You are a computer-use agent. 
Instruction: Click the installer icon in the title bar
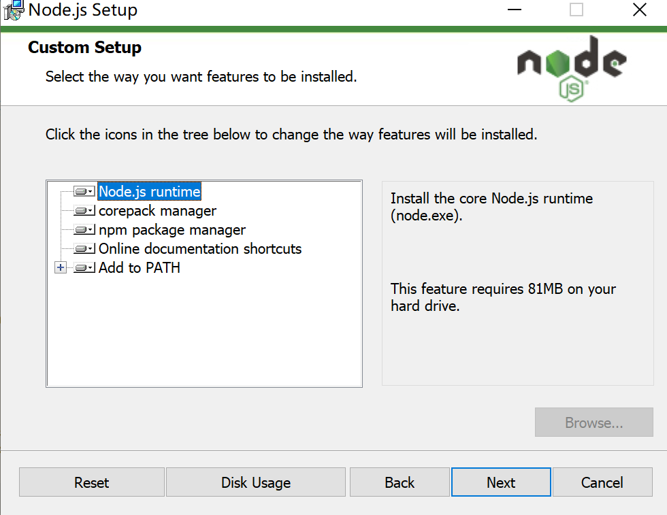click(12, 10)
